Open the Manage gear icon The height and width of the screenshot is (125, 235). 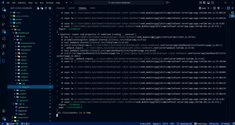coord(4,118)
